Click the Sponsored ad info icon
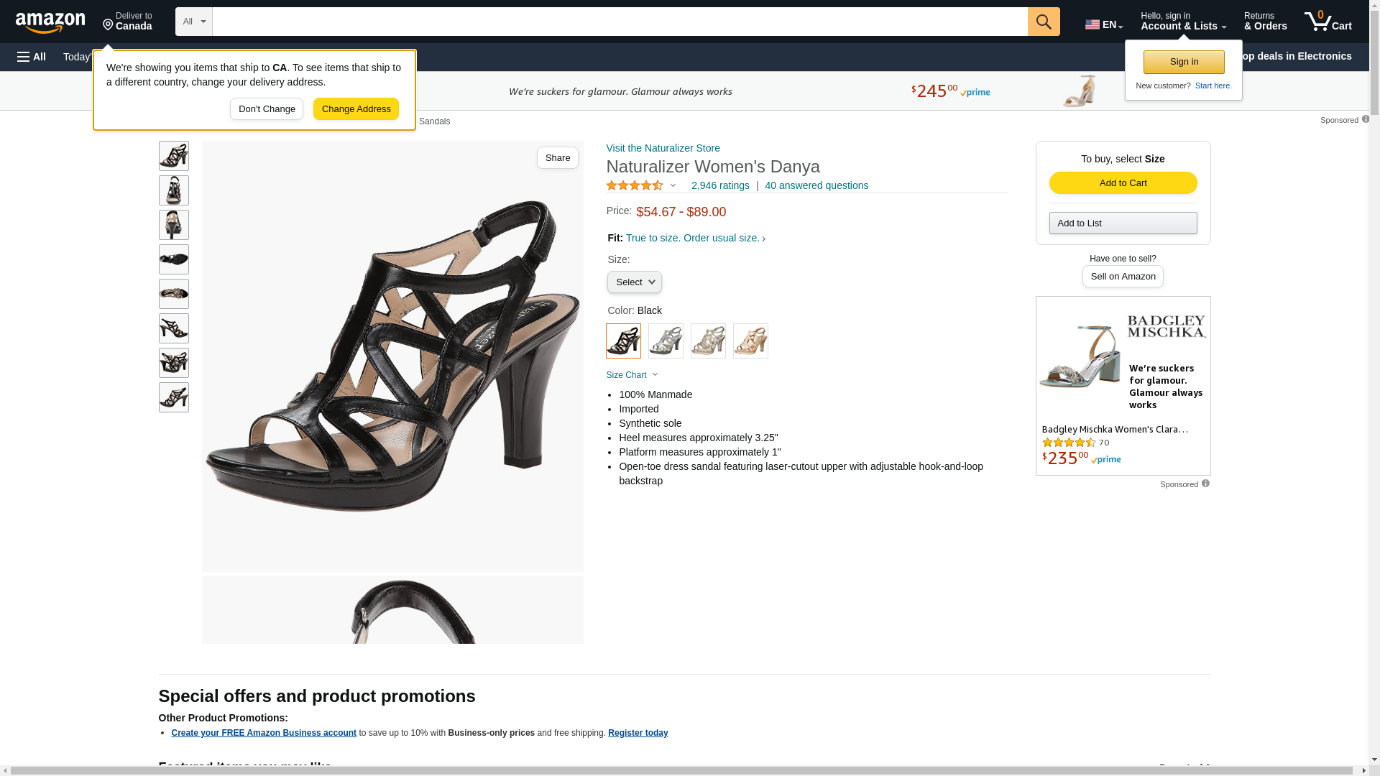 tap(1205, 484)
